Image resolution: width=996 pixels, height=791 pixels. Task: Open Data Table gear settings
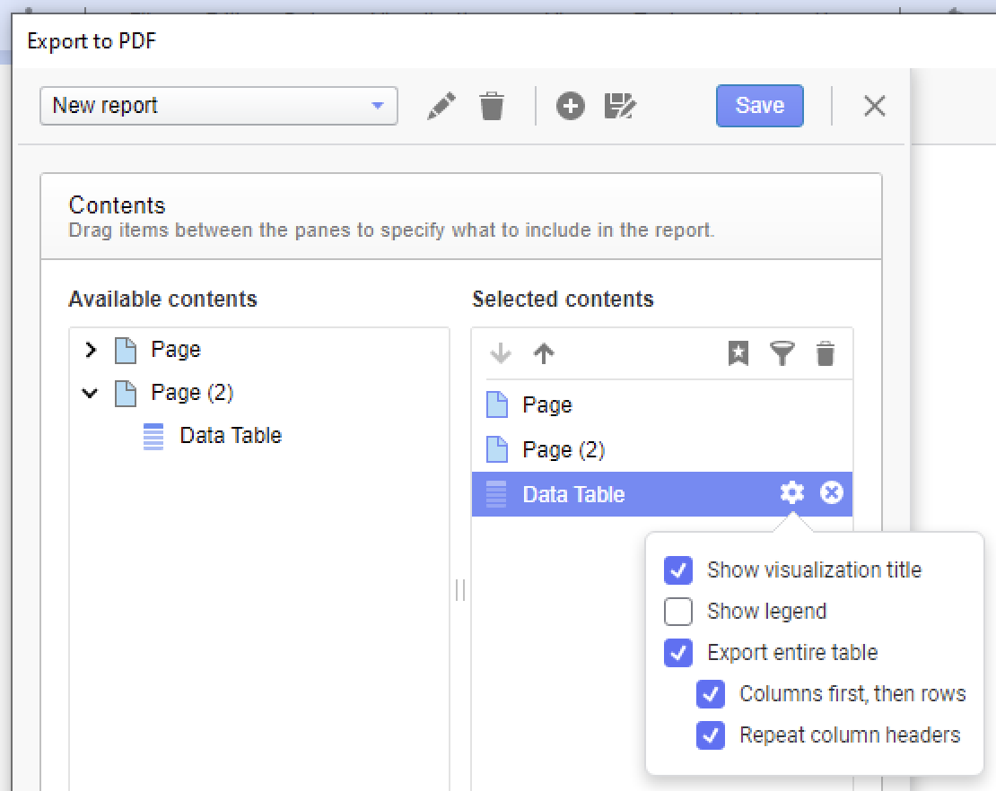(791, 492)
